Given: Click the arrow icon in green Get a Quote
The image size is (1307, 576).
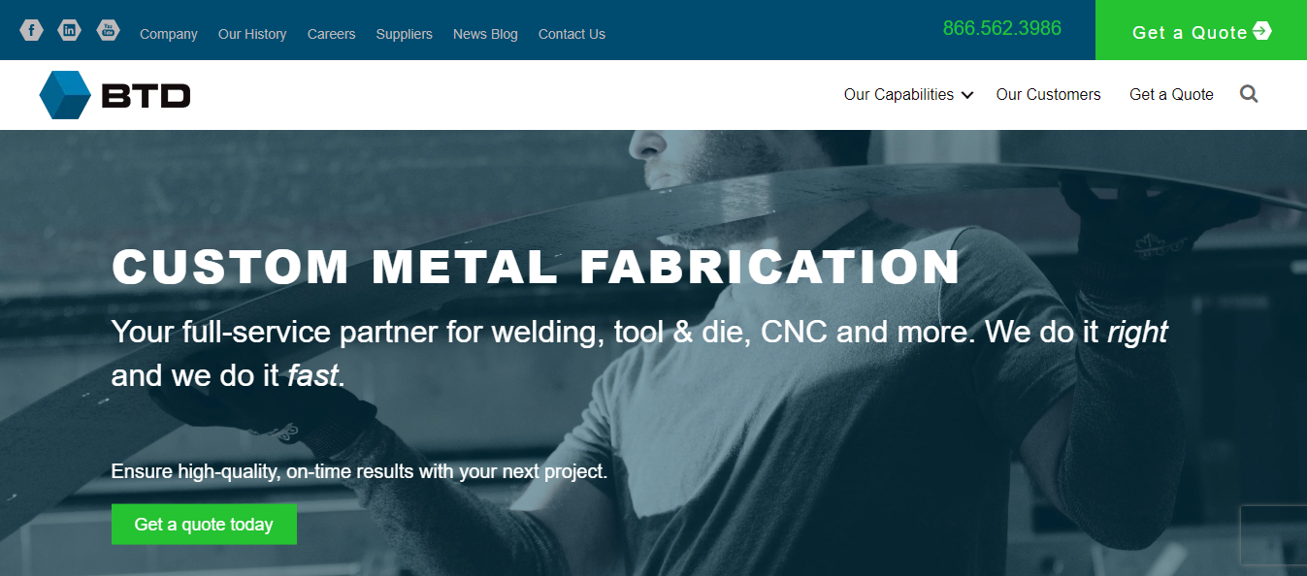Looking at the screenshot, I should 1261,31.
